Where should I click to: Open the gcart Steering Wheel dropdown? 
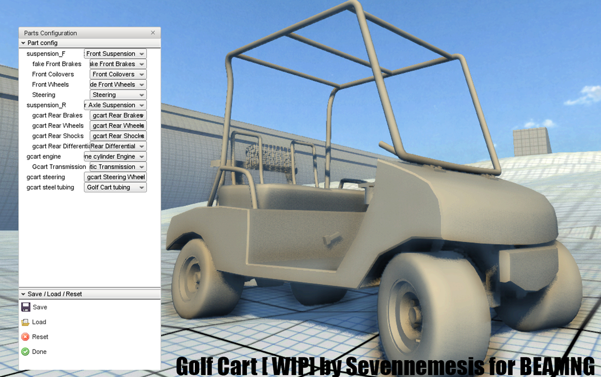[x=115, y=177]
